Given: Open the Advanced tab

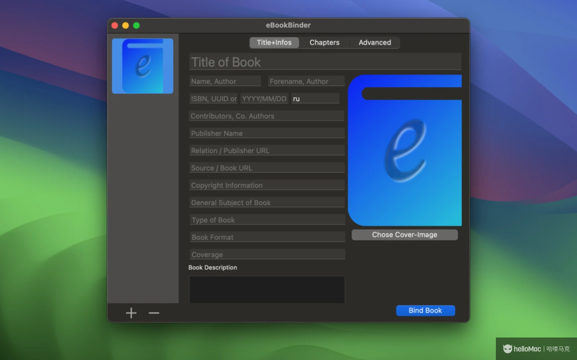Looking at the screenshot, I should pos(375,43).
